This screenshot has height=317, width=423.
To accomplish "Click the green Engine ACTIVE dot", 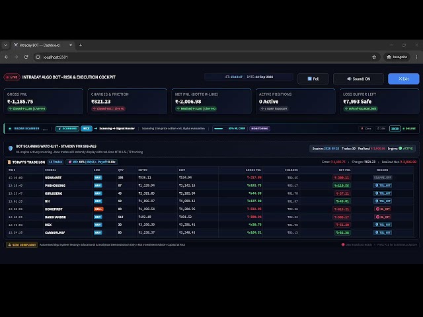I will 401,148.
